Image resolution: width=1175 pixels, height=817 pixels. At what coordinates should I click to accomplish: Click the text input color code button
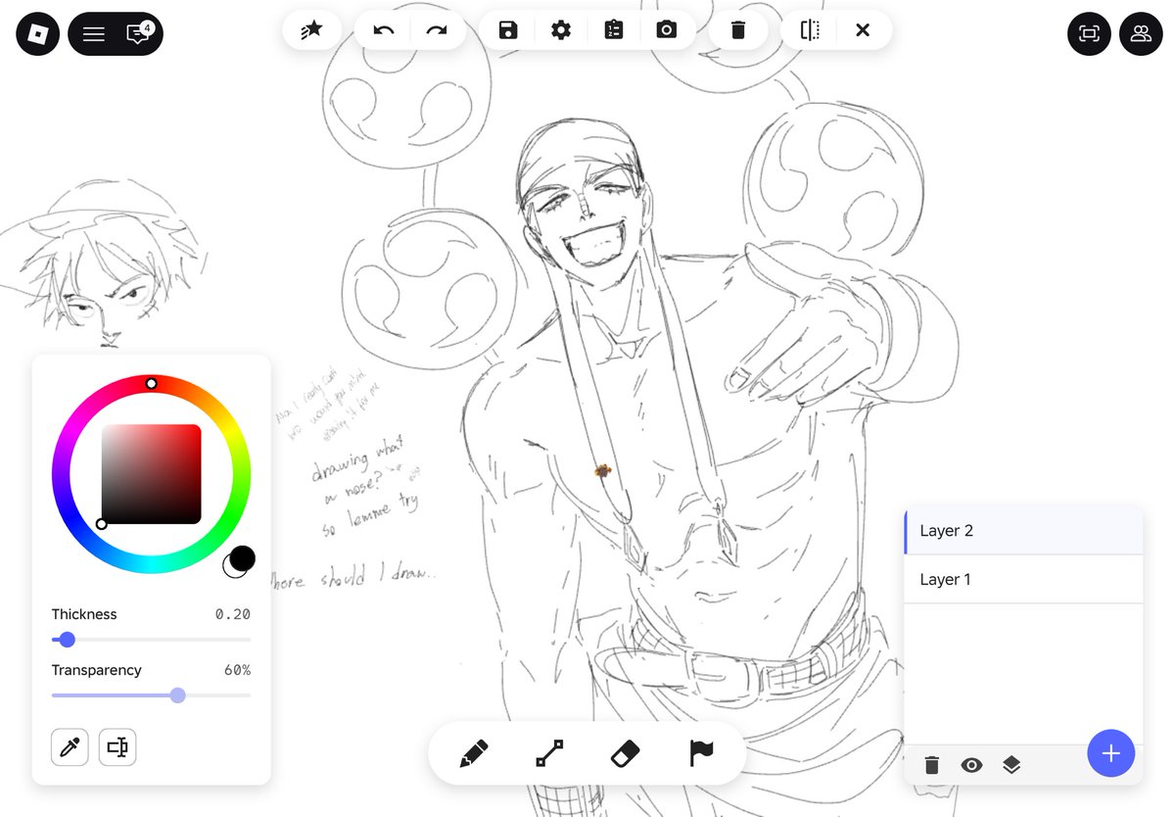[117, 747]
